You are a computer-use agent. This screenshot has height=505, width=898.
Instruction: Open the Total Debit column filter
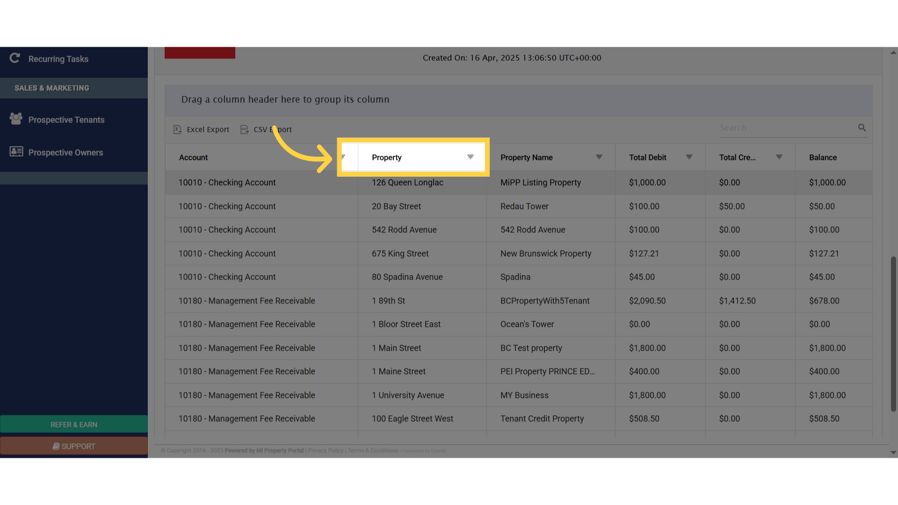click(689, 157)
